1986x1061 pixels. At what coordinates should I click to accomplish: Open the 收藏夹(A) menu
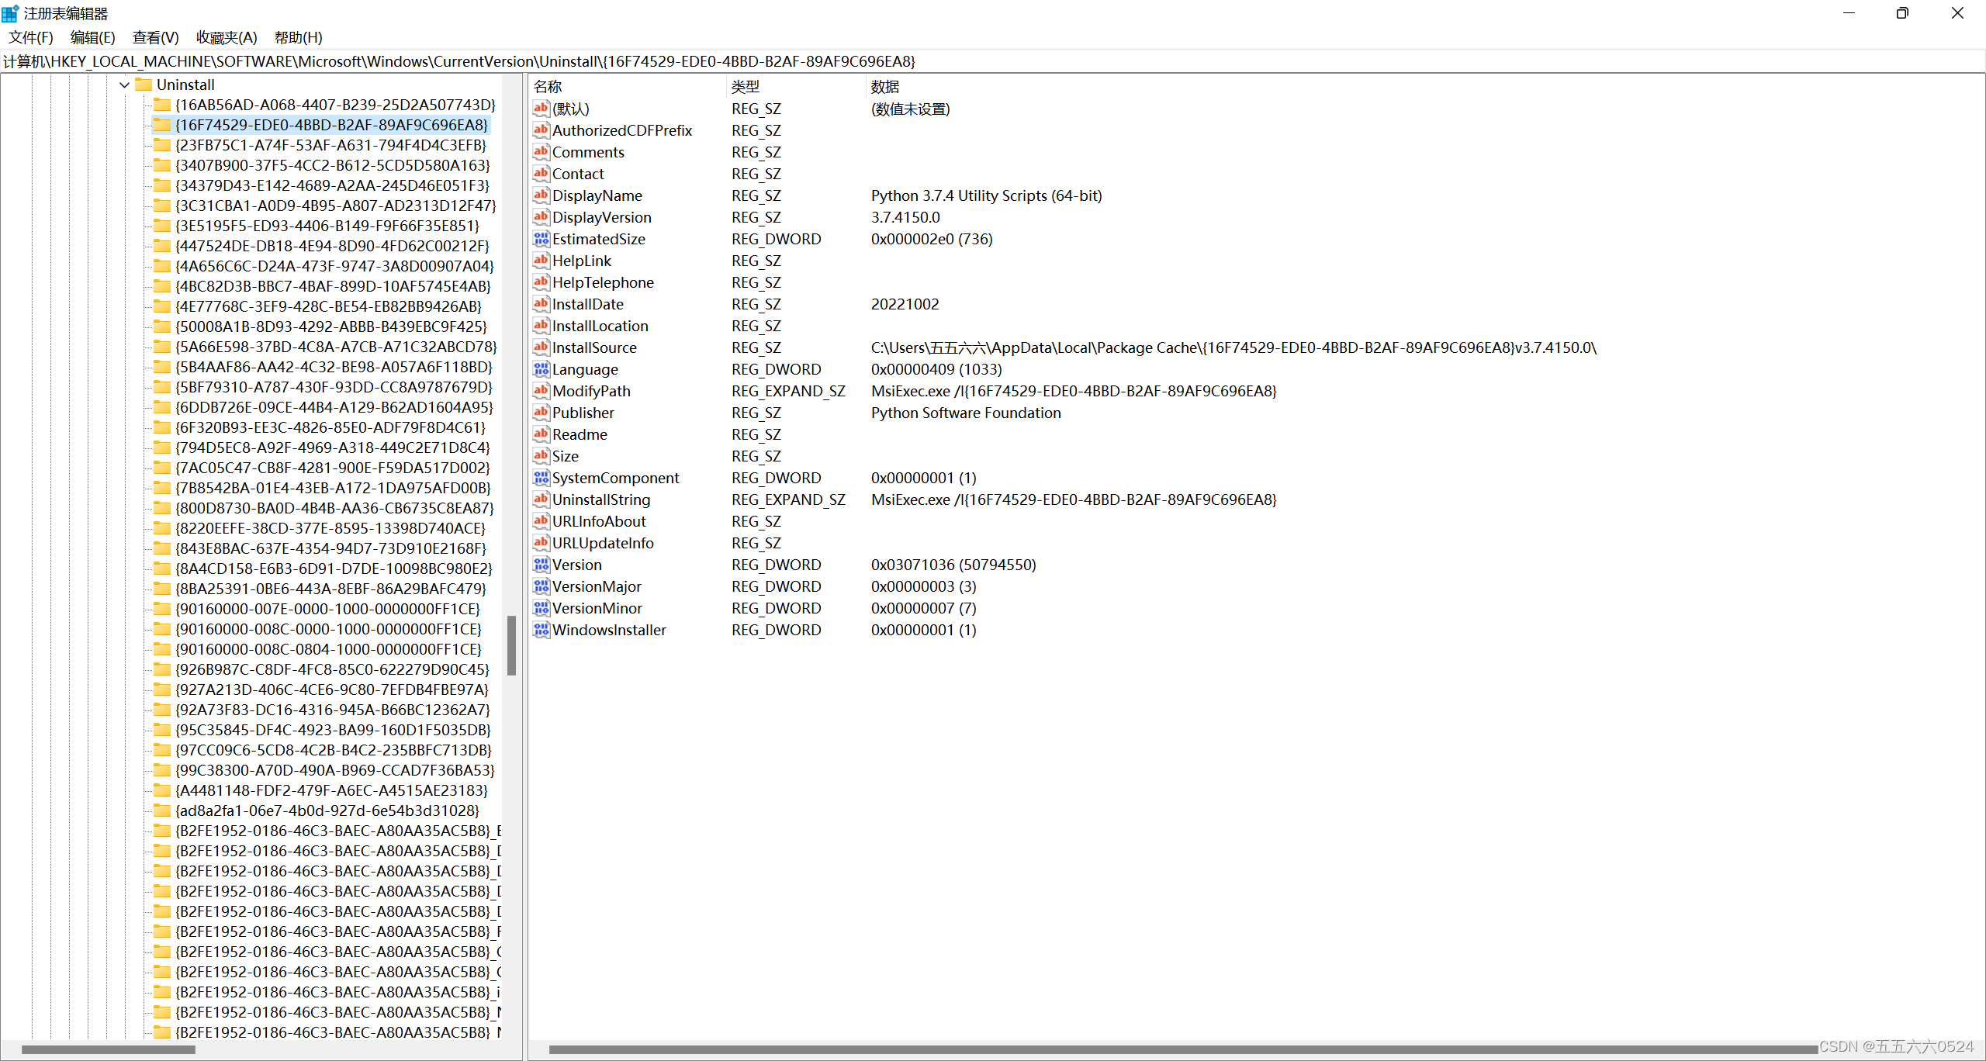click(x=226, y=37)
